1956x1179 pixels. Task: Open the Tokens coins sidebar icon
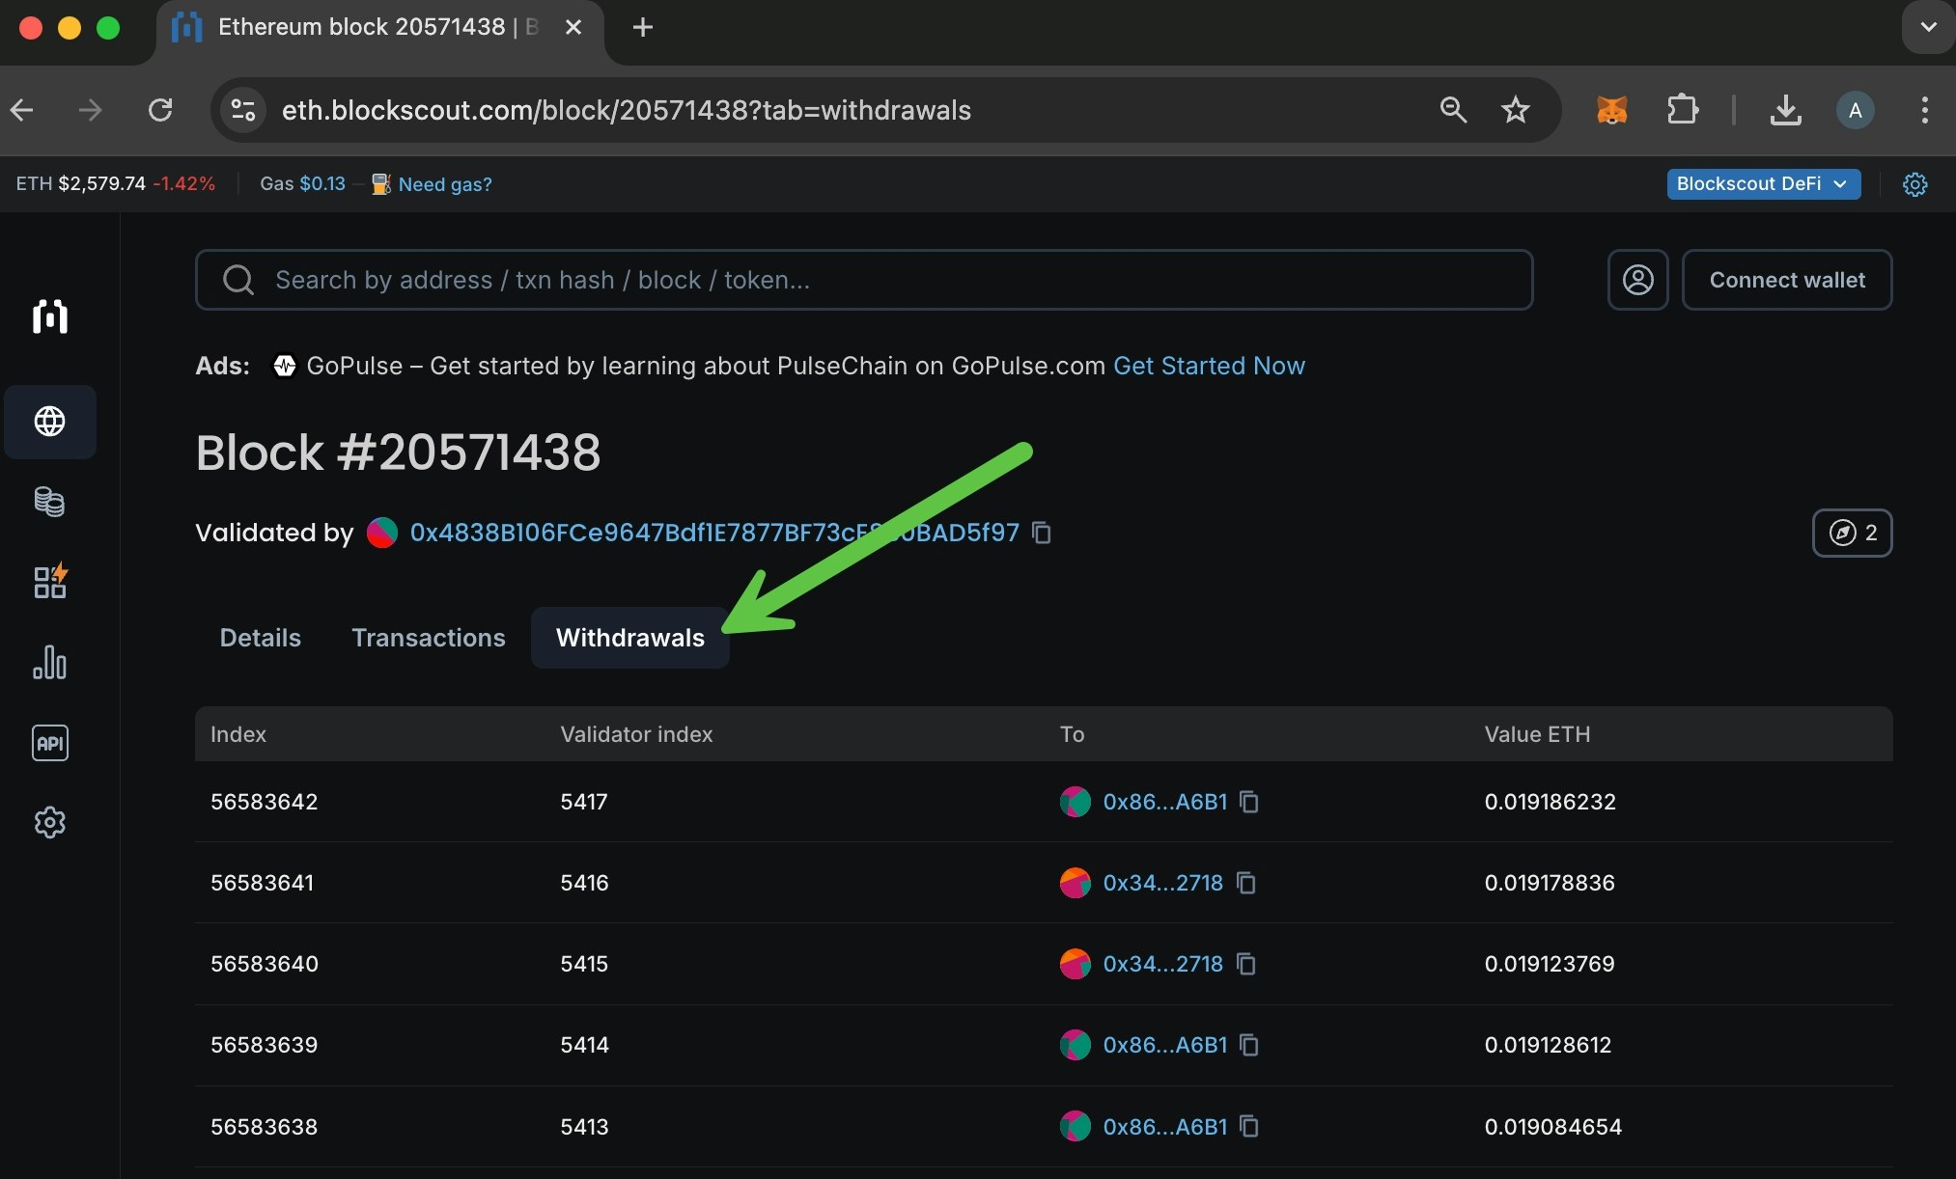point(50,502)
